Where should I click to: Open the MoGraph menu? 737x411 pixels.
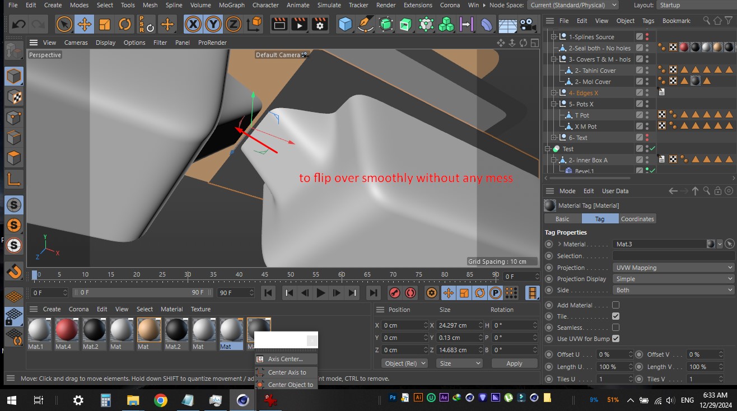231,5
